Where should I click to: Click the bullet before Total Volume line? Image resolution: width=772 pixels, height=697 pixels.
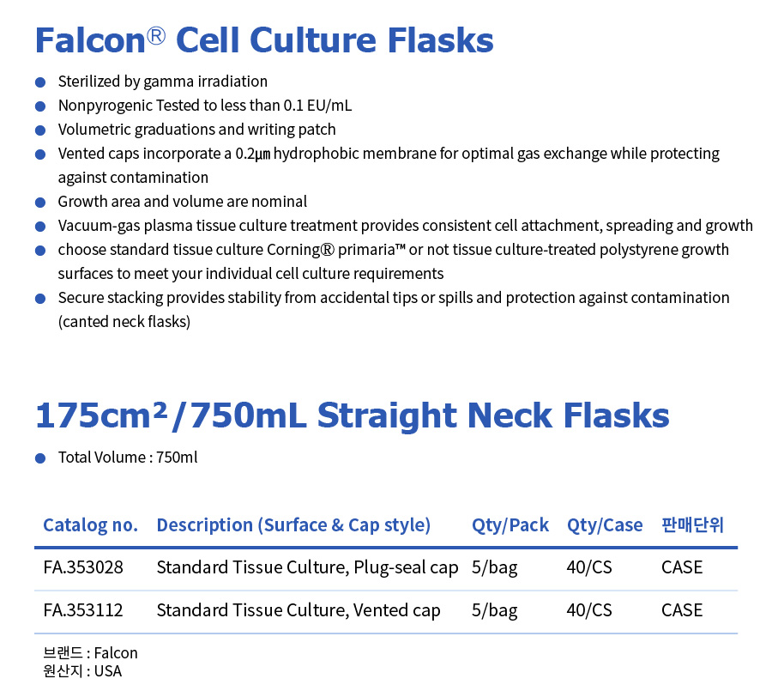tap(40, 458)
